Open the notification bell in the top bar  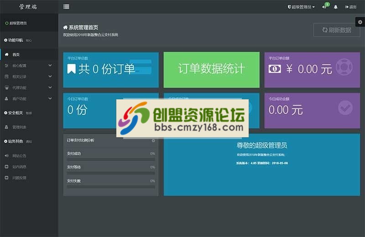(335, 7)
